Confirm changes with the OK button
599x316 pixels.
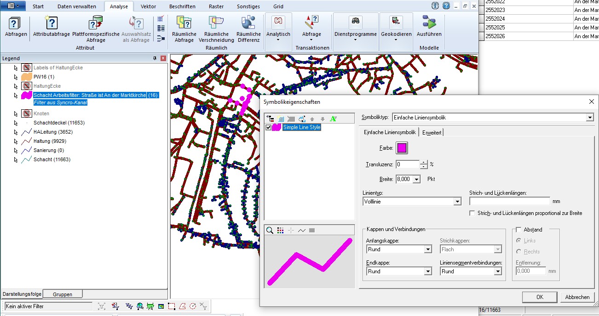(539, 297)
